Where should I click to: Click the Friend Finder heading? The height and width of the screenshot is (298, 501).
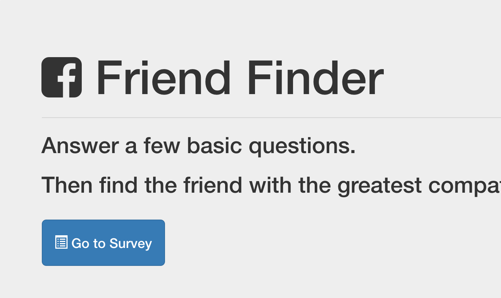pyautogui.click(x=213, y=78)
